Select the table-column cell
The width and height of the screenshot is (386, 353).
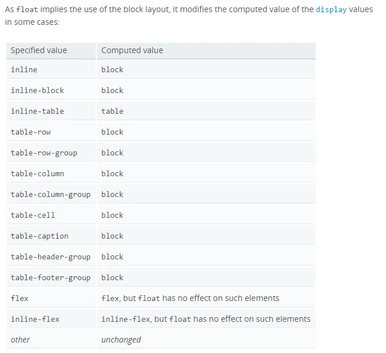pos(51,173)
